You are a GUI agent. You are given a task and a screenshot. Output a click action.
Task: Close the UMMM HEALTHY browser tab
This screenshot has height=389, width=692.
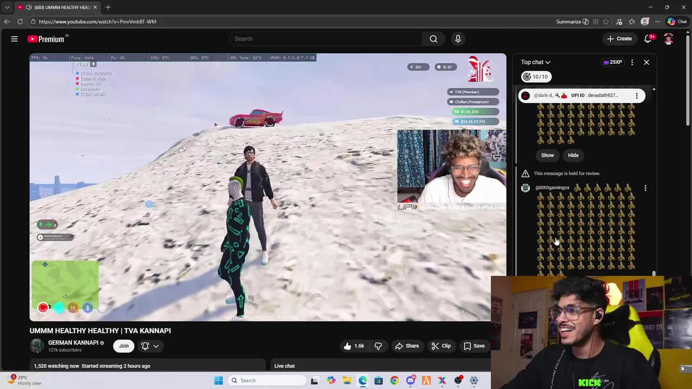pyautogui.click(x=95, y=7)
